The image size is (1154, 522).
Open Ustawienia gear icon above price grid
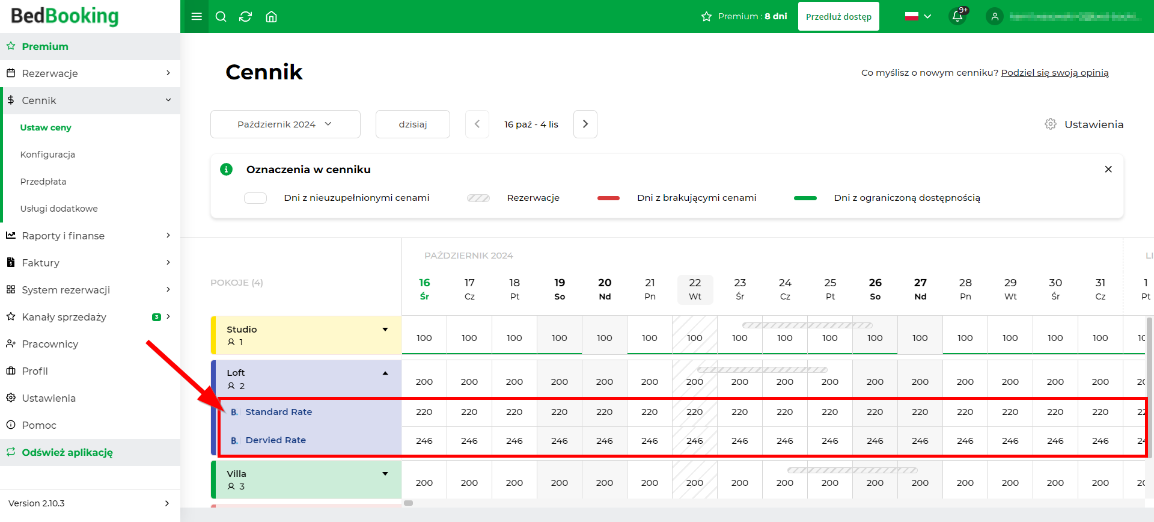(x=1051, y=124)
